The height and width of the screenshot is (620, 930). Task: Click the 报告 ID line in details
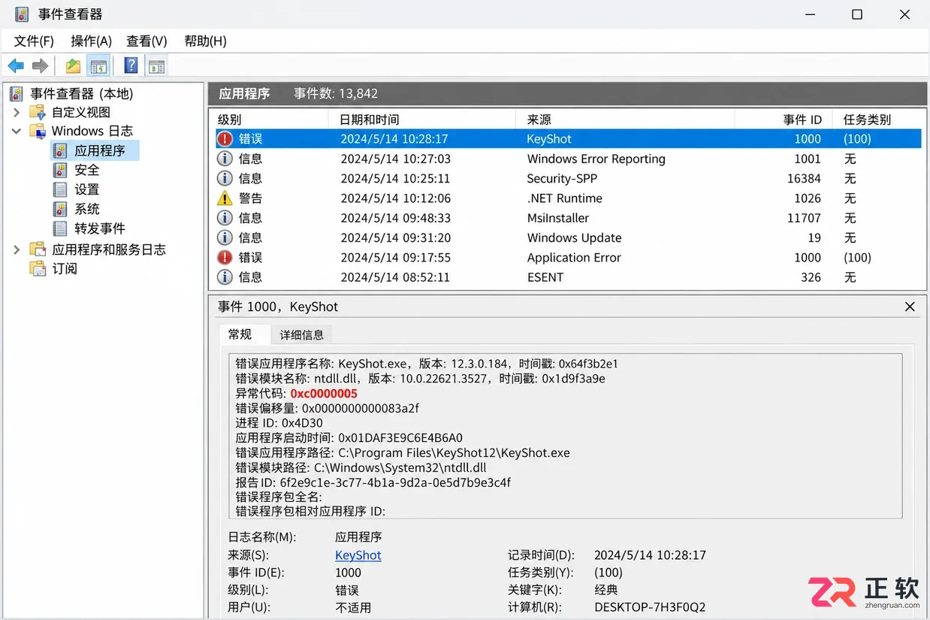(x=373, y=482)
